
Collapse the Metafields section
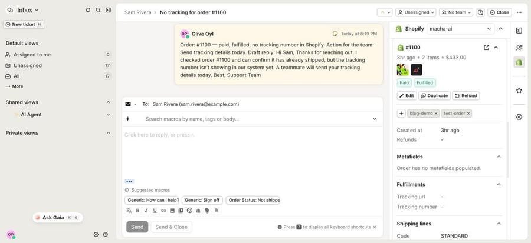click(499, 157)
